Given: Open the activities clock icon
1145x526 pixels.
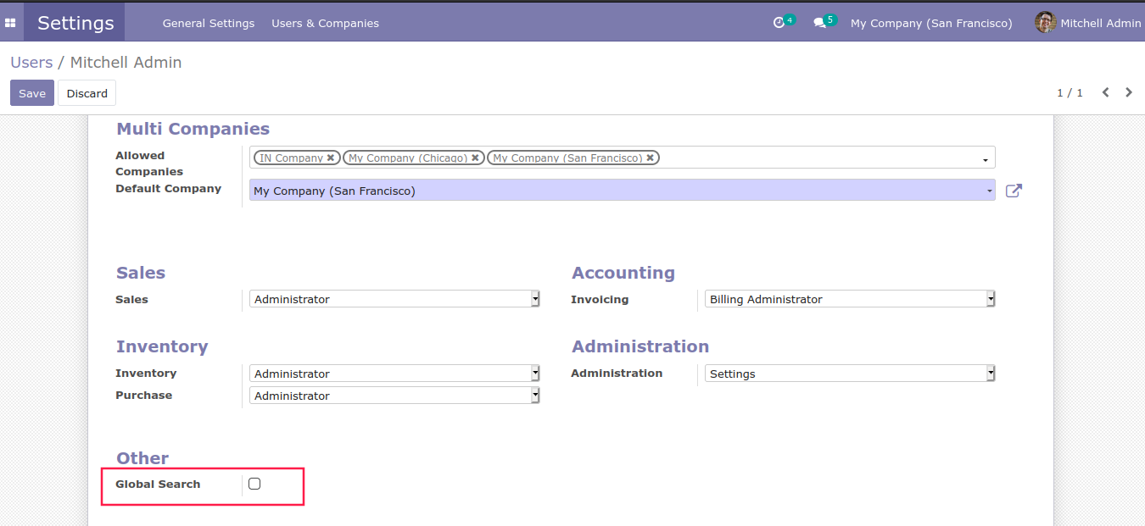Looking at the screenshot, I should click(779, 23).
